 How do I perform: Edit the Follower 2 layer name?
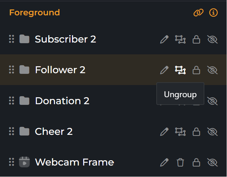tap(164, 70)
